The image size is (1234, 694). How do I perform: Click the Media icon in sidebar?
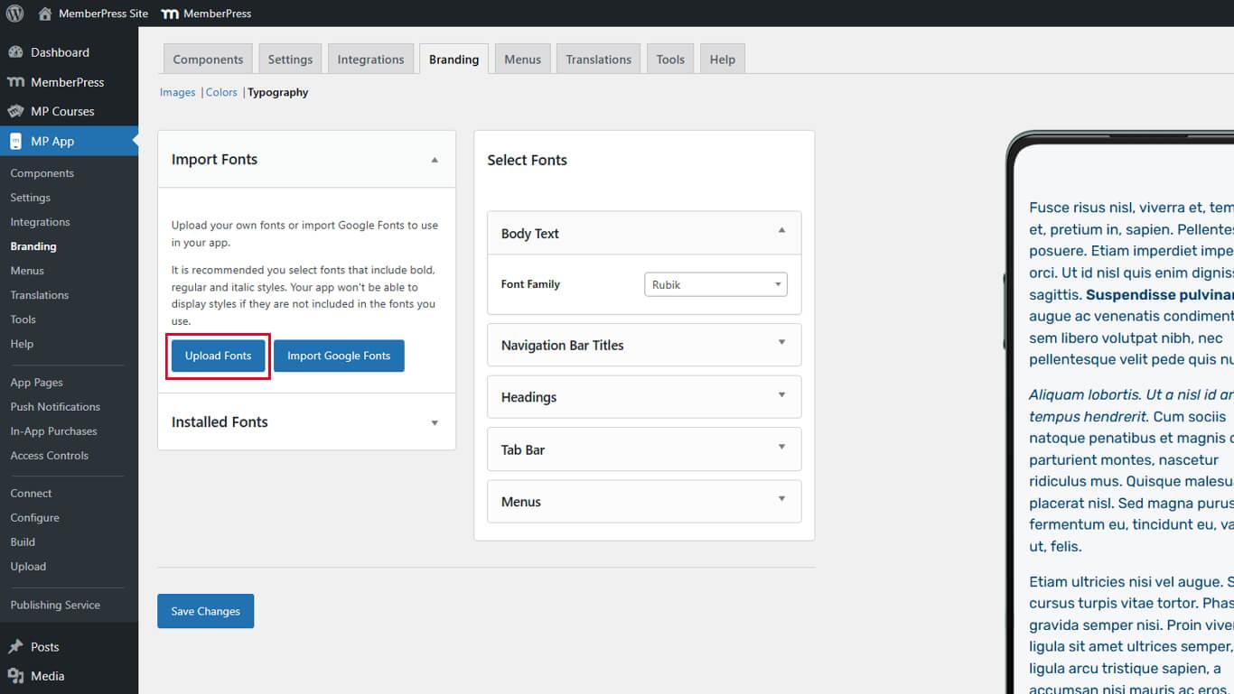coord(15,675)
